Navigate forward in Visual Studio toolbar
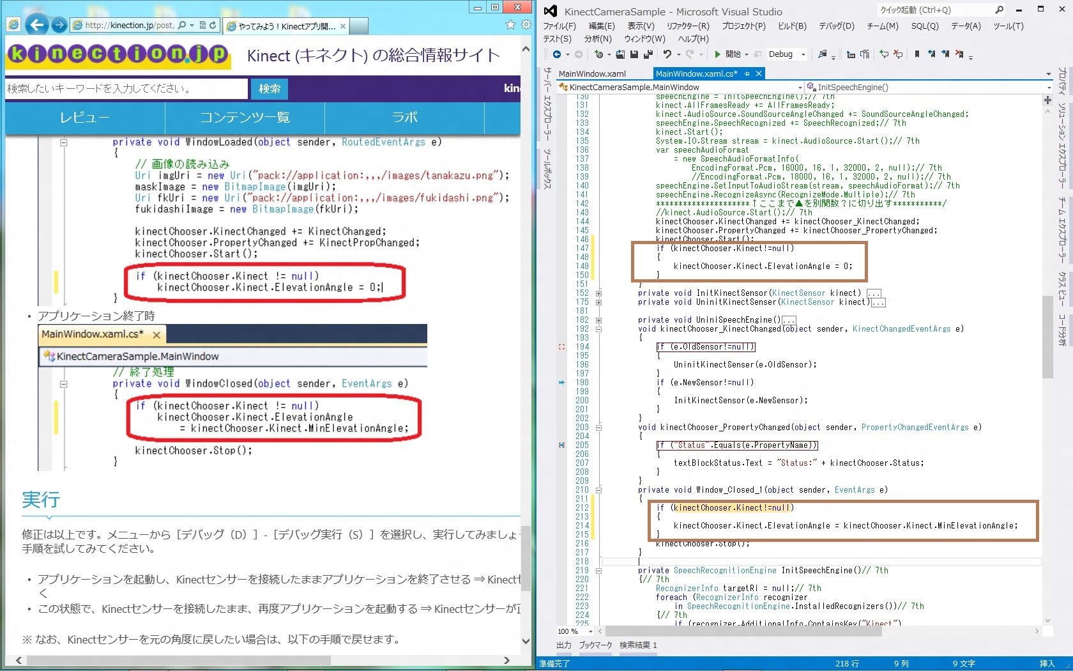 pos(579,54)
